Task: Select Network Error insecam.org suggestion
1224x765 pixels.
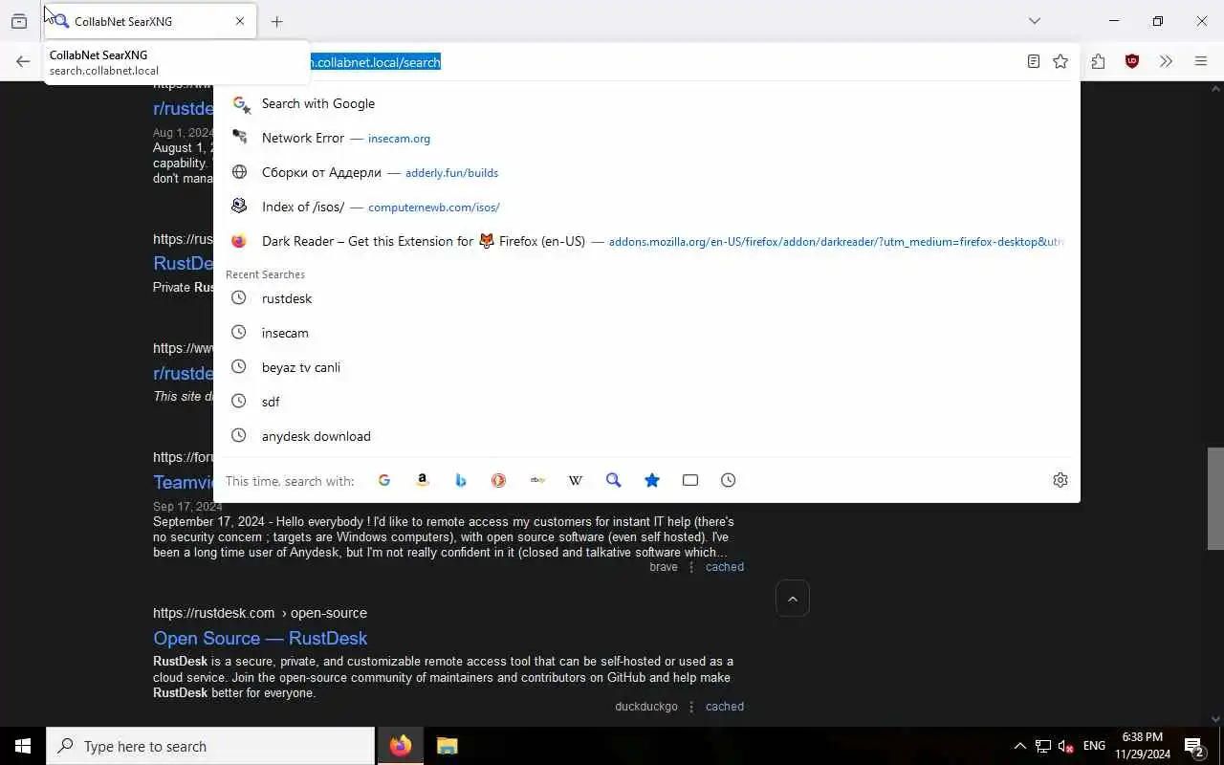Action: (x=646, y=138)
